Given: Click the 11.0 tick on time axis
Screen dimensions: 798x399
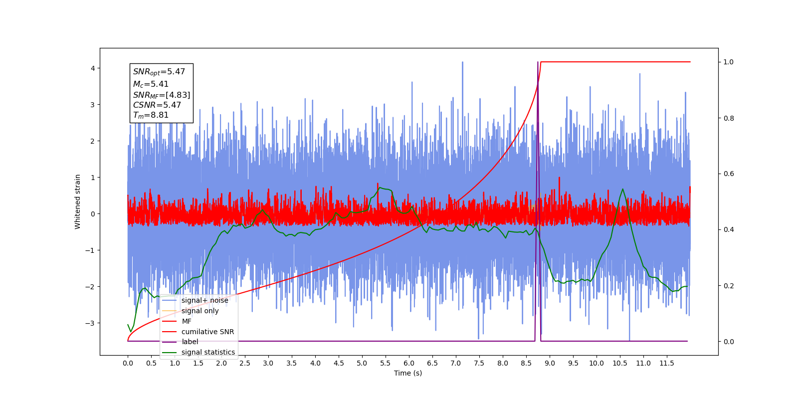Looking at the screenshot, I should coord(643,363).
